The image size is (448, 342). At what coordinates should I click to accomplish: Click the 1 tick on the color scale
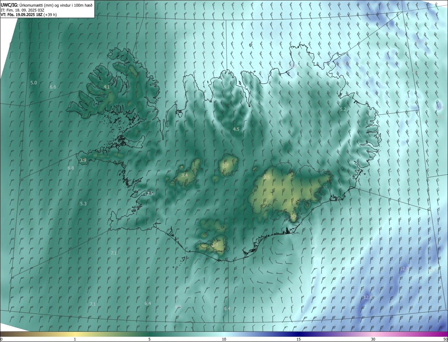tap(75, 339)
